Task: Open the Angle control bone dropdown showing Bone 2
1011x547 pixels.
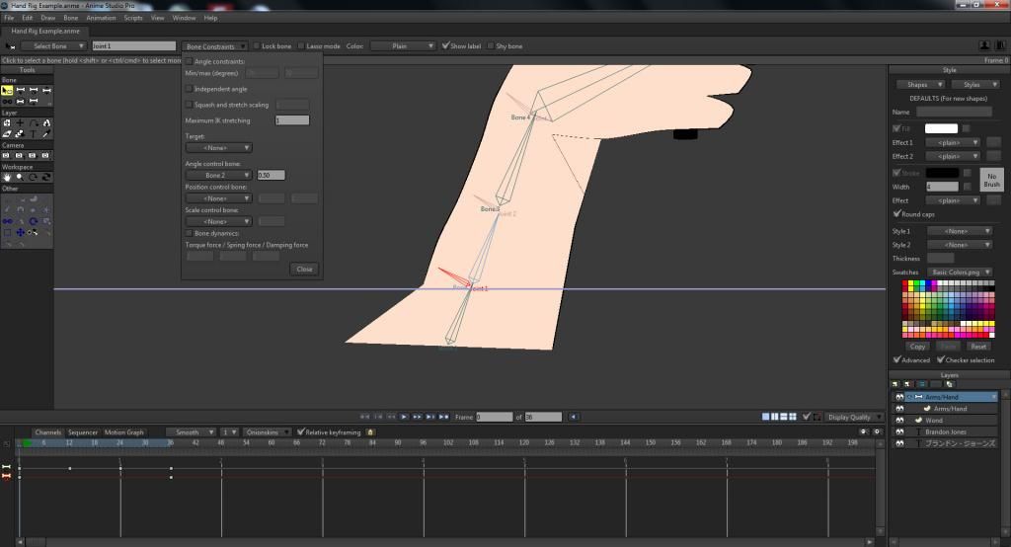Action: (x=218, y=175)
